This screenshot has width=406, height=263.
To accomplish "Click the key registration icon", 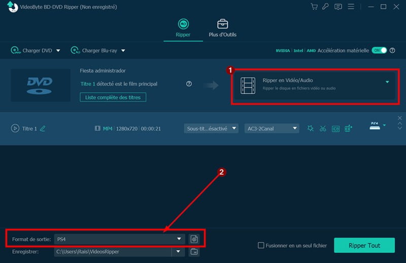I will point(325,7).
